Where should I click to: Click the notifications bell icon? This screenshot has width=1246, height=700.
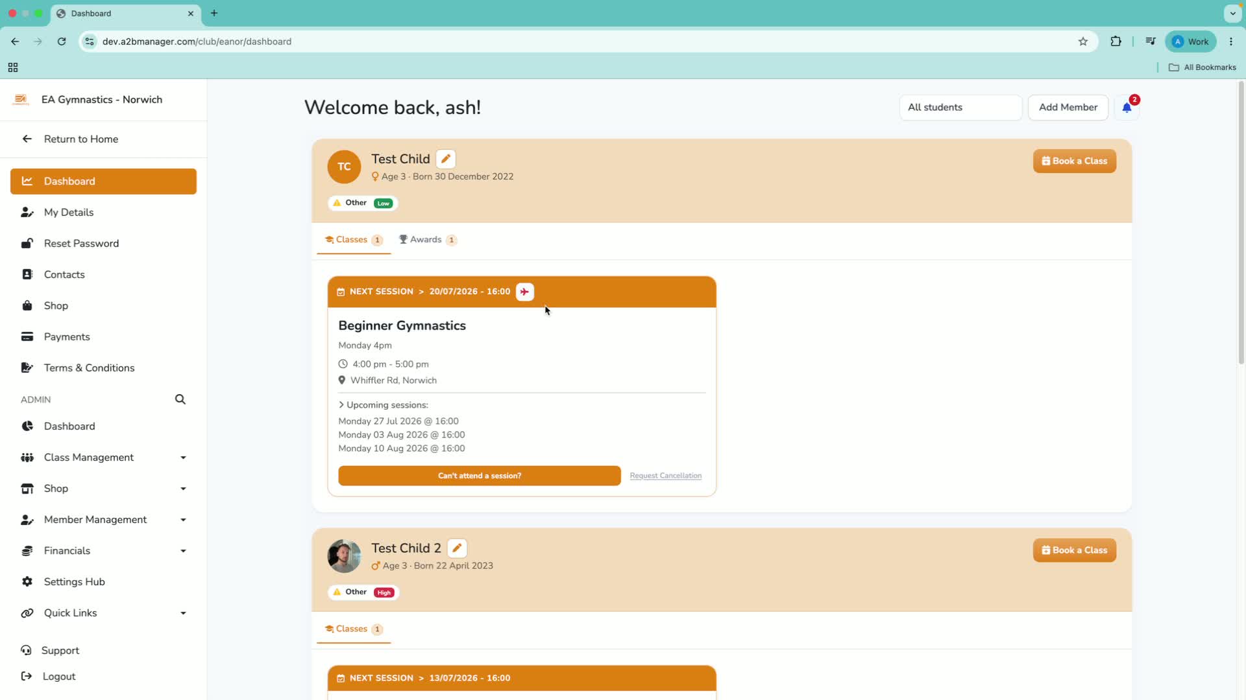(1127, 108)
